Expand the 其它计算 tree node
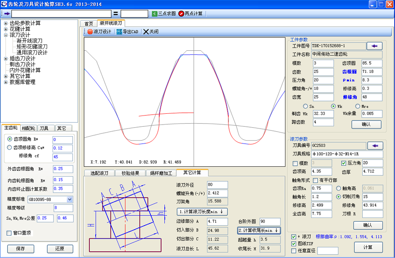Screen dimensions: 395x258 [x=5, y=76]
